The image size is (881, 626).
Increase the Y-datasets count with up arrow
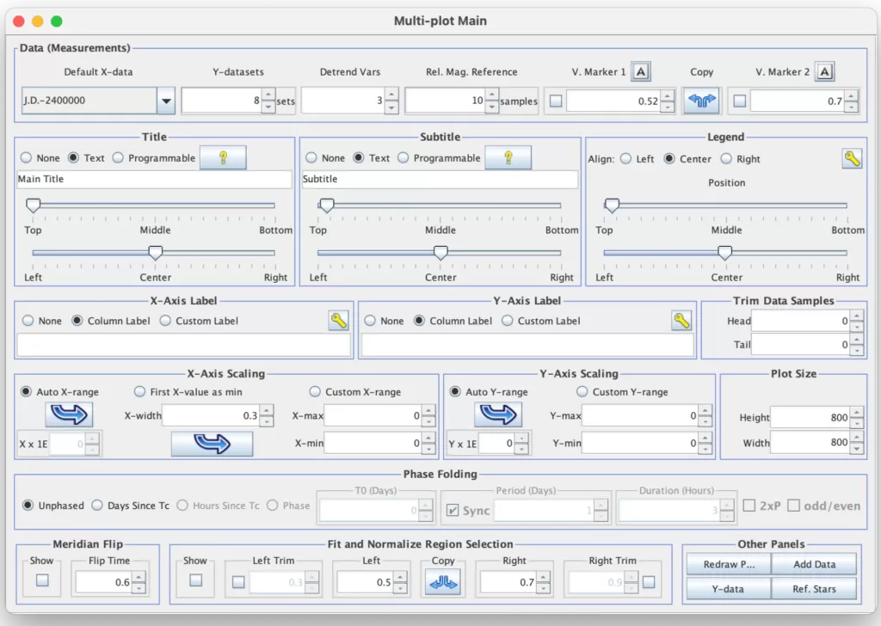(x=268, y=95)
